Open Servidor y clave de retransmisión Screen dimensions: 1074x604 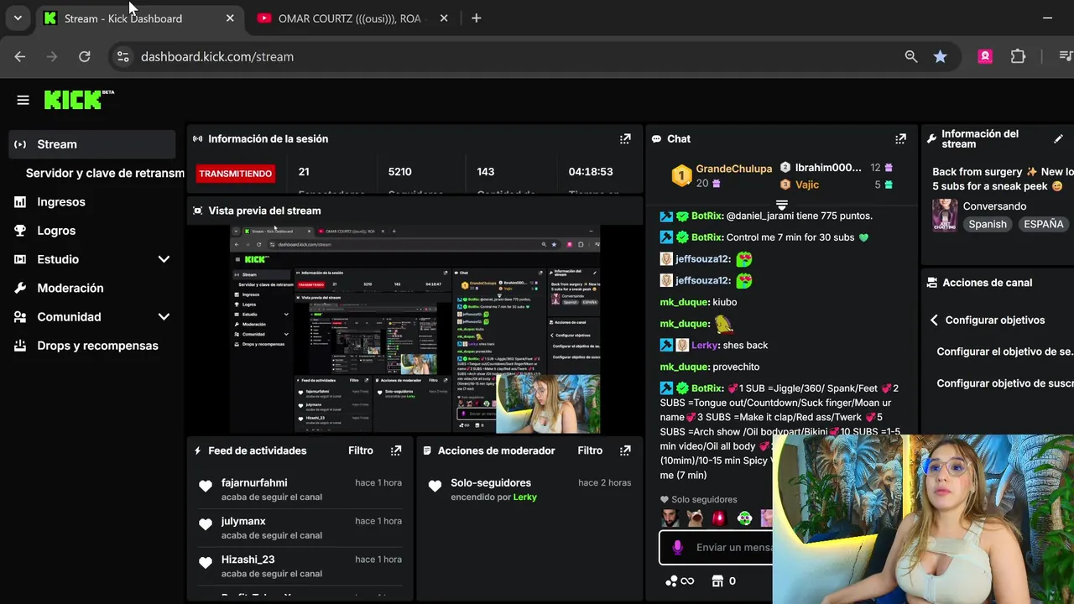pos(105,173)
